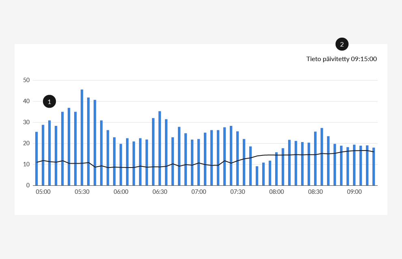Click the first blue bar on the left
402x259 pixels.
pyautogui.click(x=36, y=159)
